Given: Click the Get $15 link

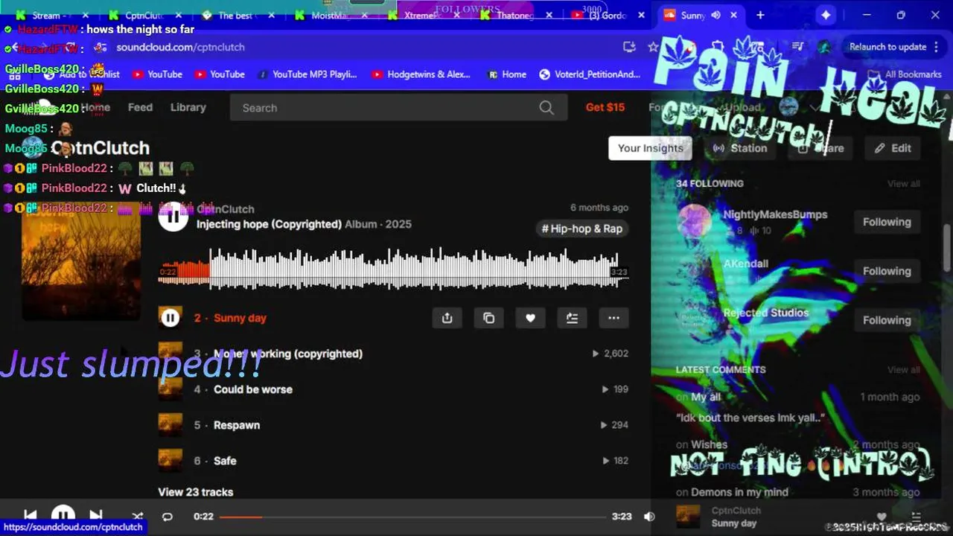Looking at the screenshot, I should pos(605,107).
